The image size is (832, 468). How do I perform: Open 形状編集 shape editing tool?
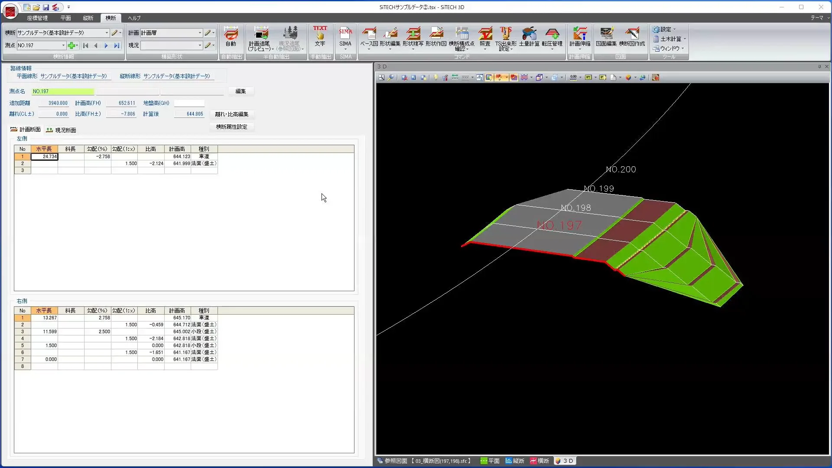click(390, 37)
